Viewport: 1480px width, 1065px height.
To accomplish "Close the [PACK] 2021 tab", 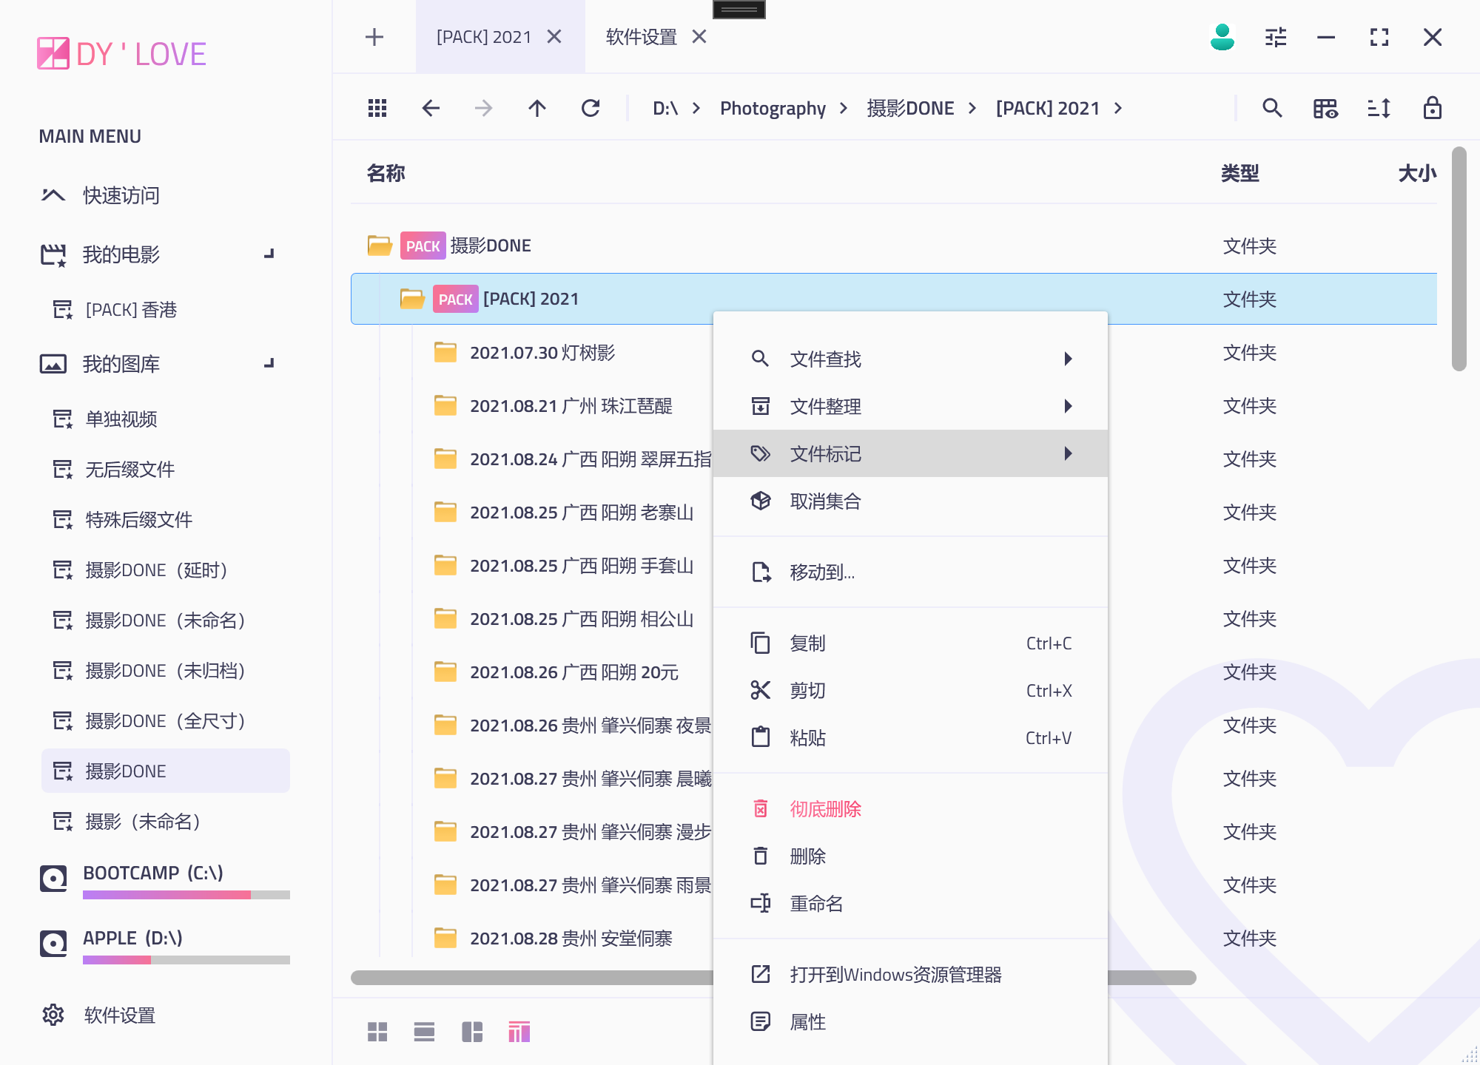I will (x=554, y=36).
